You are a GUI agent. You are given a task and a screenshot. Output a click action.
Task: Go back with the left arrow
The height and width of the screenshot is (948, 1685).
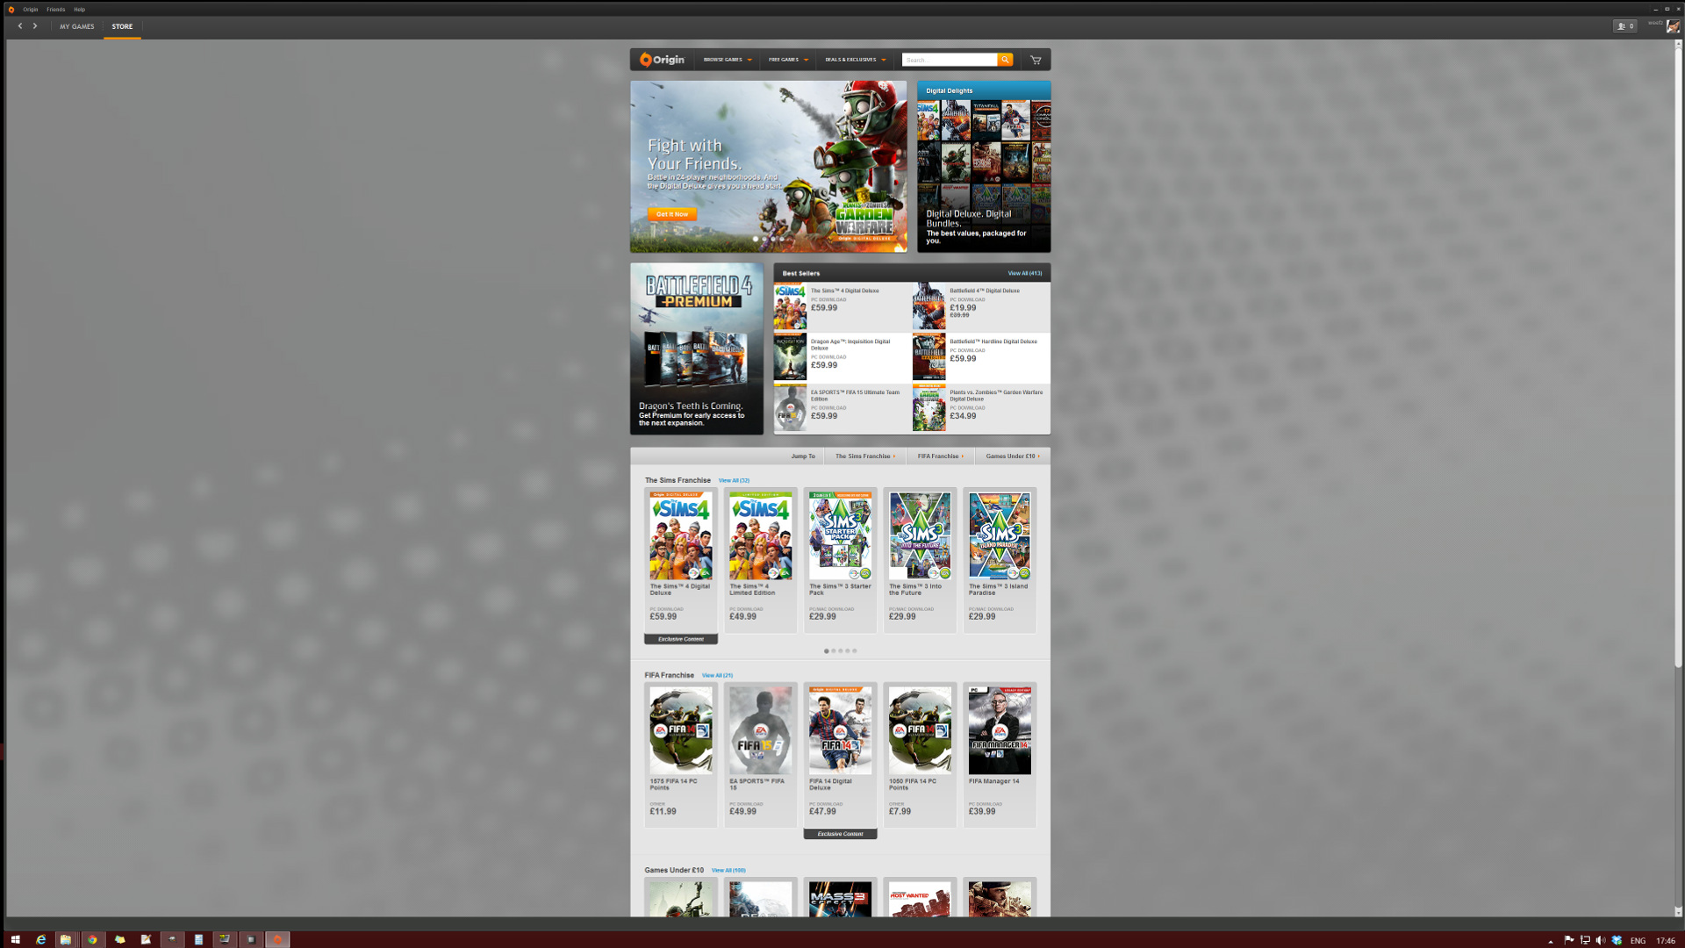click(20, 26)
